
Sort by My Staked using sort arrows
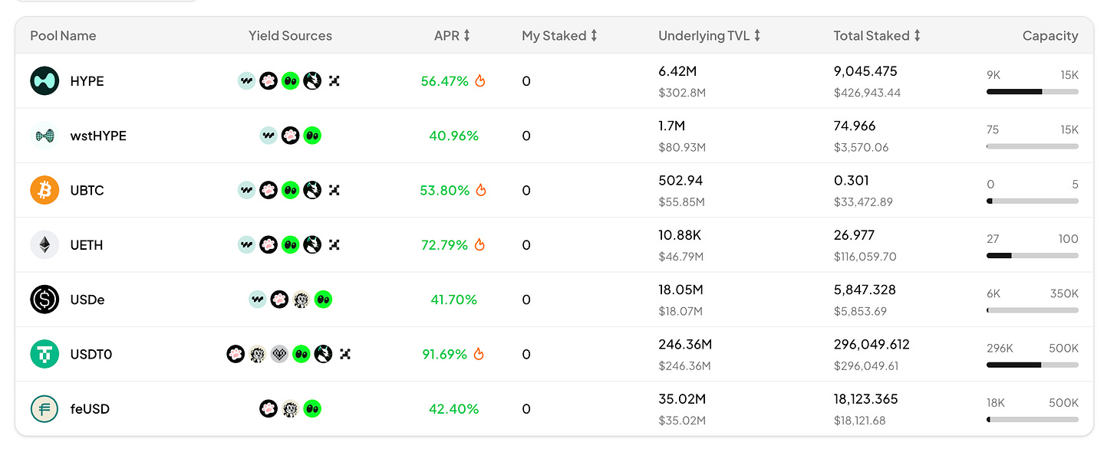[x=593, y=36]
